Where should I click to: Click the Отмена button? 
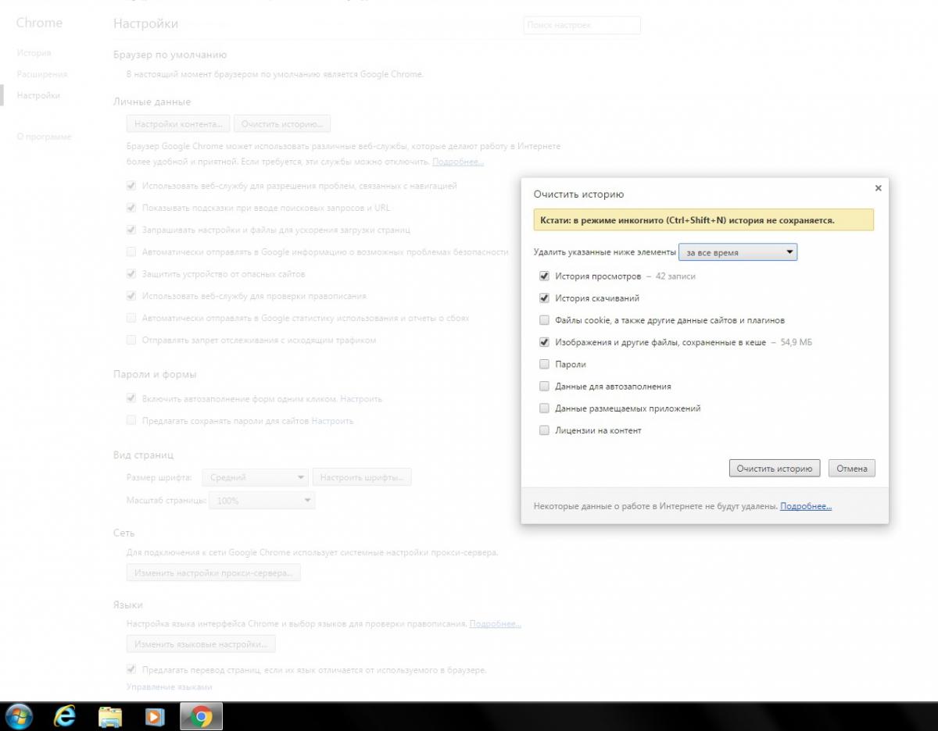click(851, 469)
